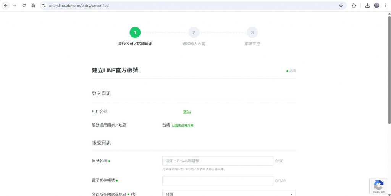Open the 公司所在國家或地區 dropdown showing 台灣
The width and height of the screenshot is (391, 196).
pos(229,193)
